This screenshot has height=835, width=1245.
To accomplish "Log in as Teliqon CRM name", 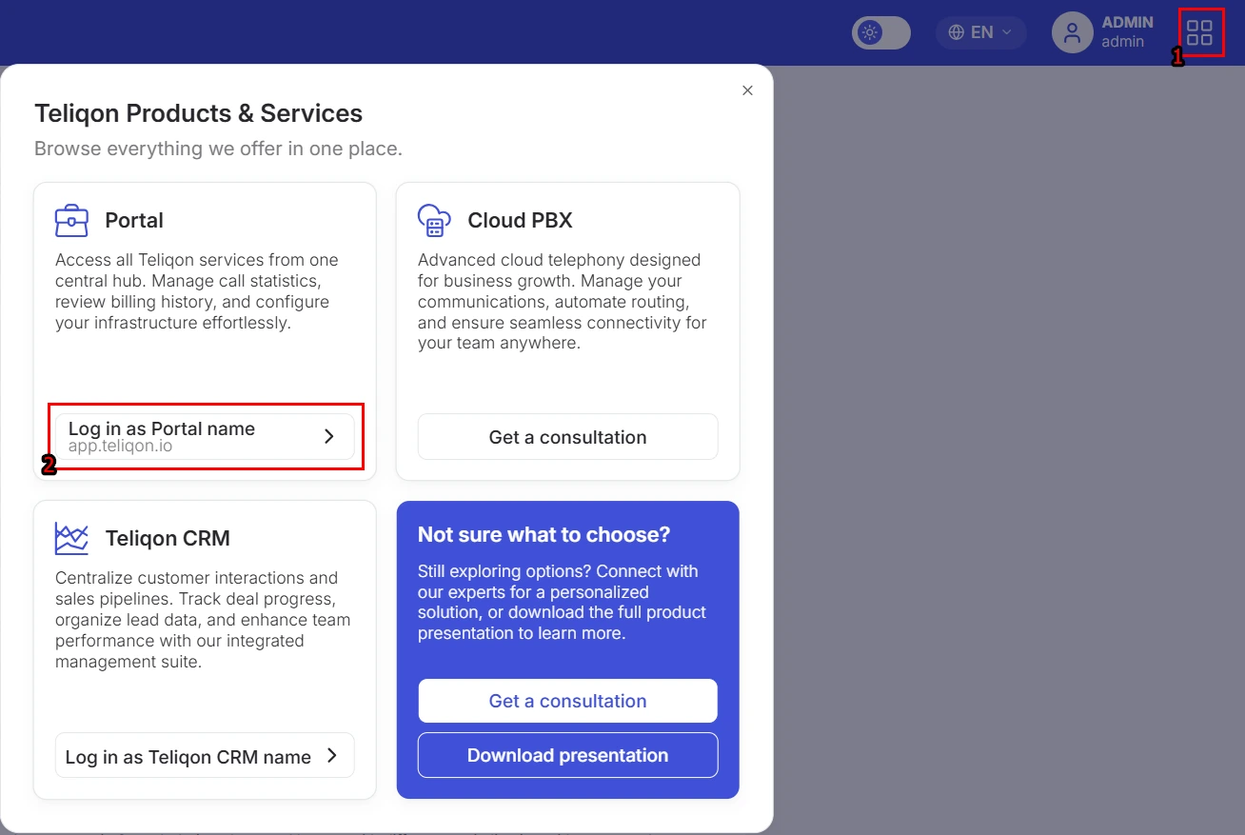I will coord(205,756).
